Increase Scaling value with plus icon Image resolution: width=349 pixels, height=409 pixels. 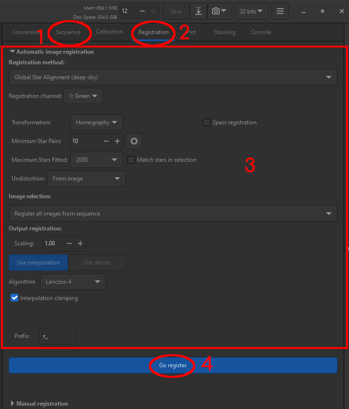click(80, 243)
